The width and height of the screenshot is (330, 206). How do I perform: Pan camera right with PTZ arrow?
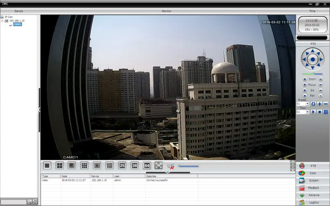321,59
